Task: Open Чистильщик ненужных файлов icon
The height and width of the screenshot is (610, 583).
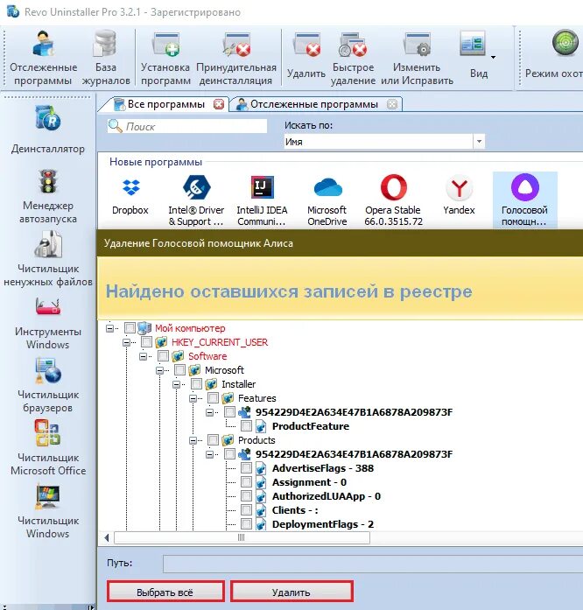Action: [48, 244]
